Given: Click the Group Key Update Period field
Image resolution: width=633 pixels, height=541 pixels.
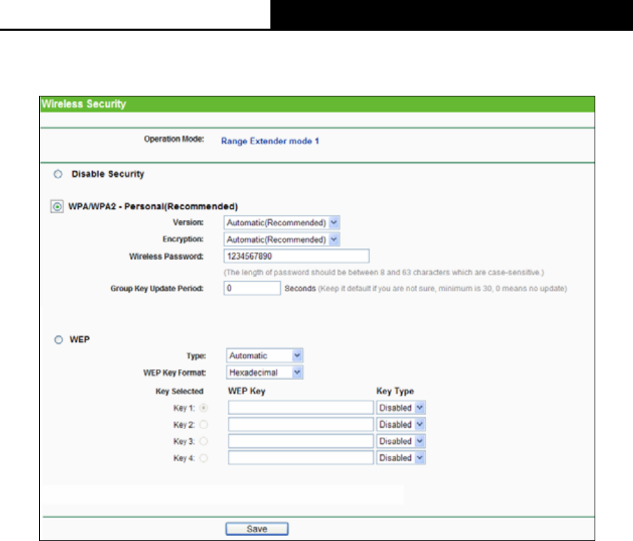Looking at the screenshot, I should 252,288.
